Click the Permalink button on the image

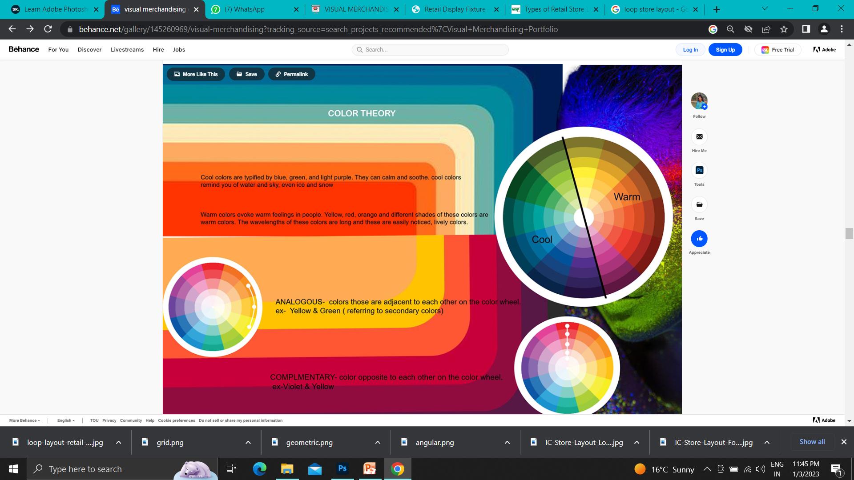click(x=291, y=74)
